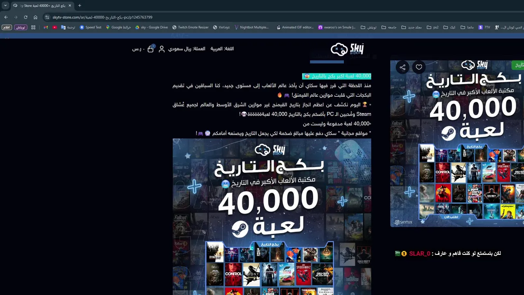This screenshot has height=295, width=524.
Task: Go back to the previous page
Action: [6, 17]
